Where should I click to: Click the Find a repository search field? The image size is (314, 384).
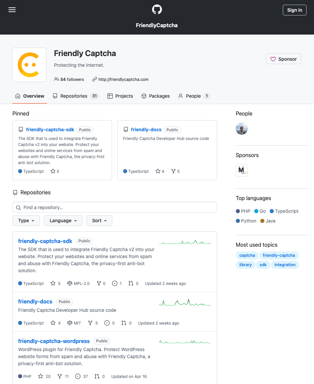114,207
